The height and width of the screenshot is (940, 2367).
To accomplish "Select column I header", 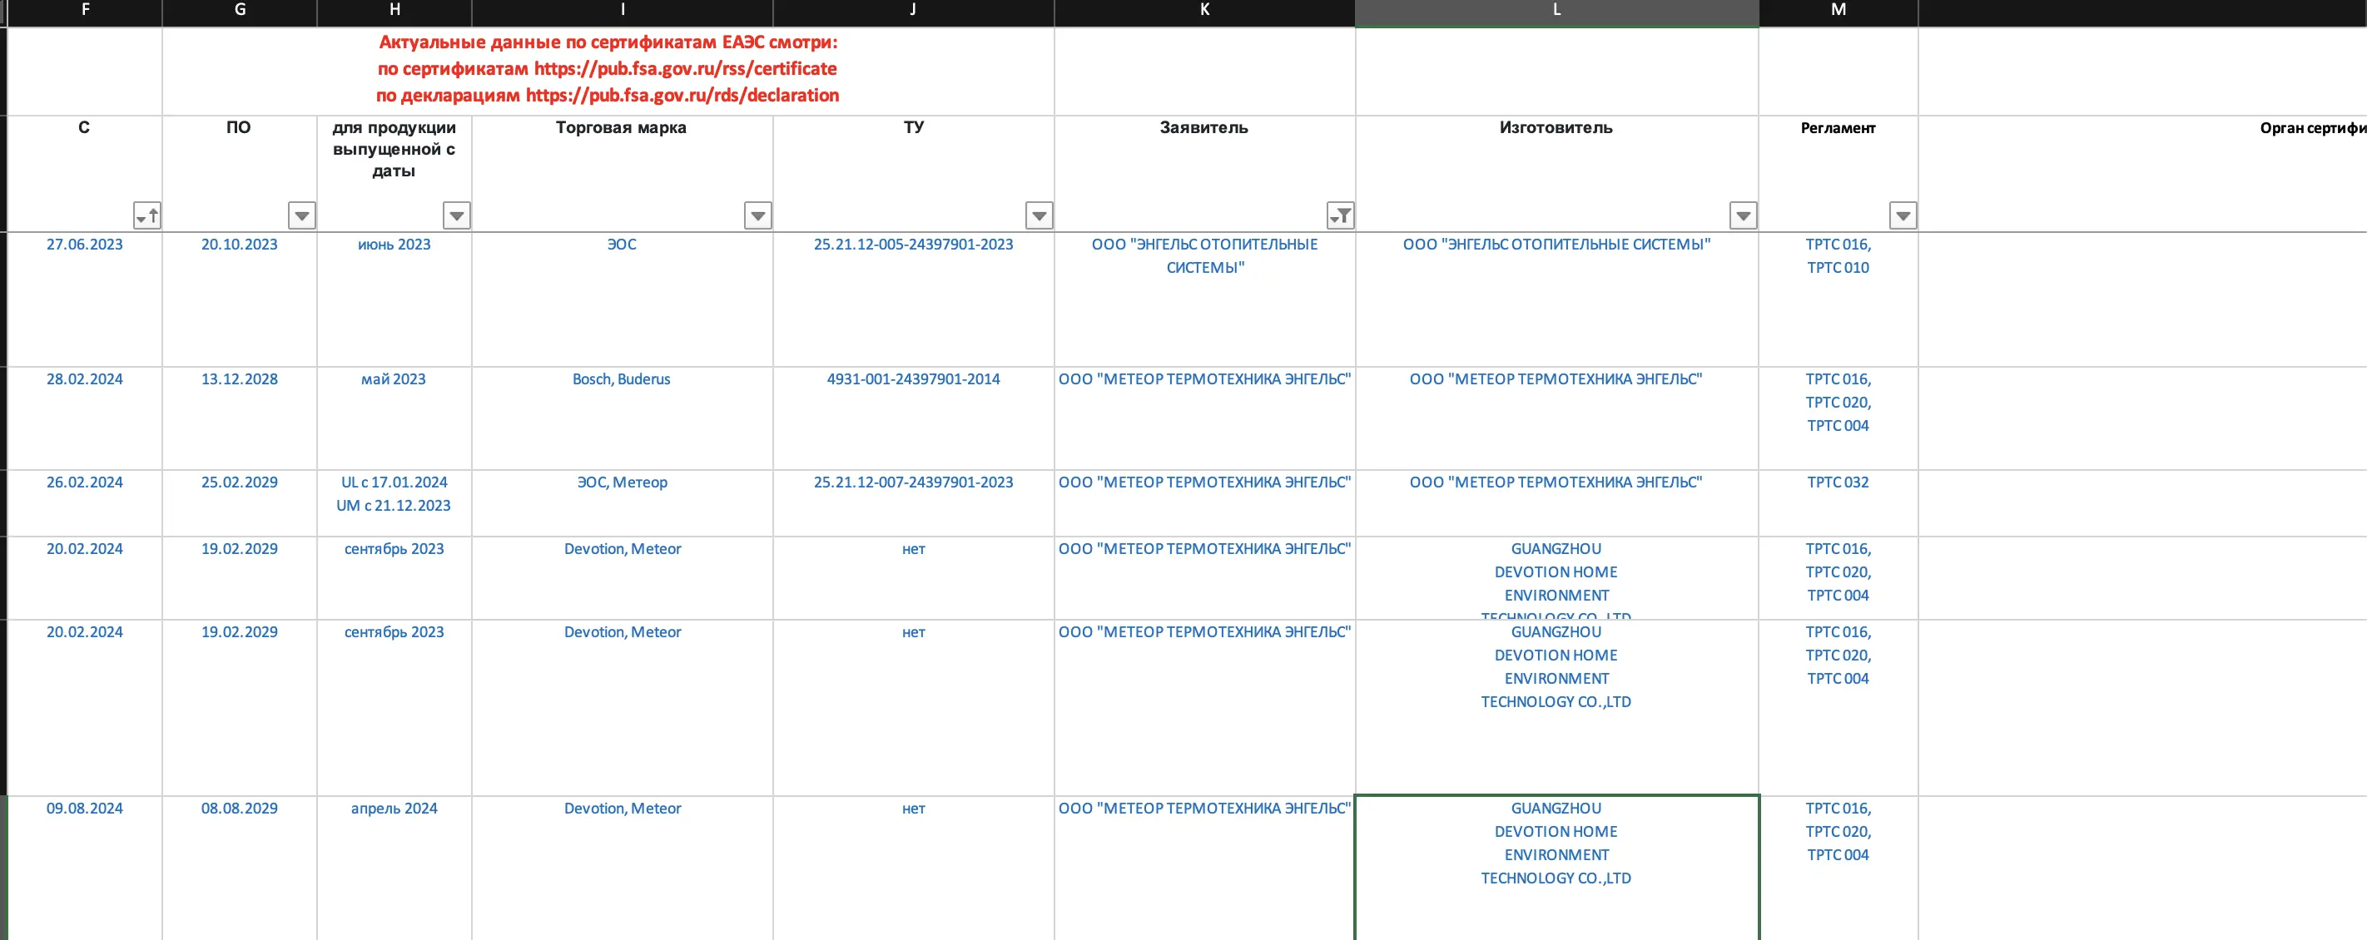I will click(622, 11).
